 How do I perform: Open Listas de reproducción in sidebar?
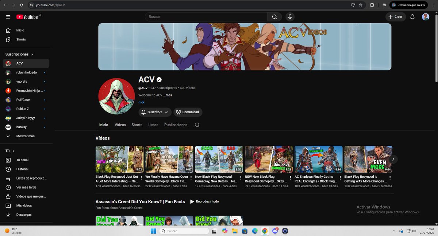[x=26, y=178]
